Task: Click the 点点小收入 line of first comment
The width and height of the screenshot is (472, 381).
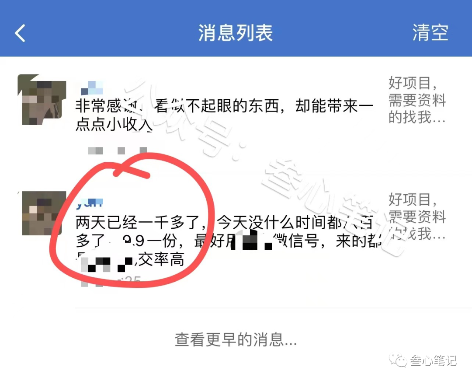Action: pos(114,124)
